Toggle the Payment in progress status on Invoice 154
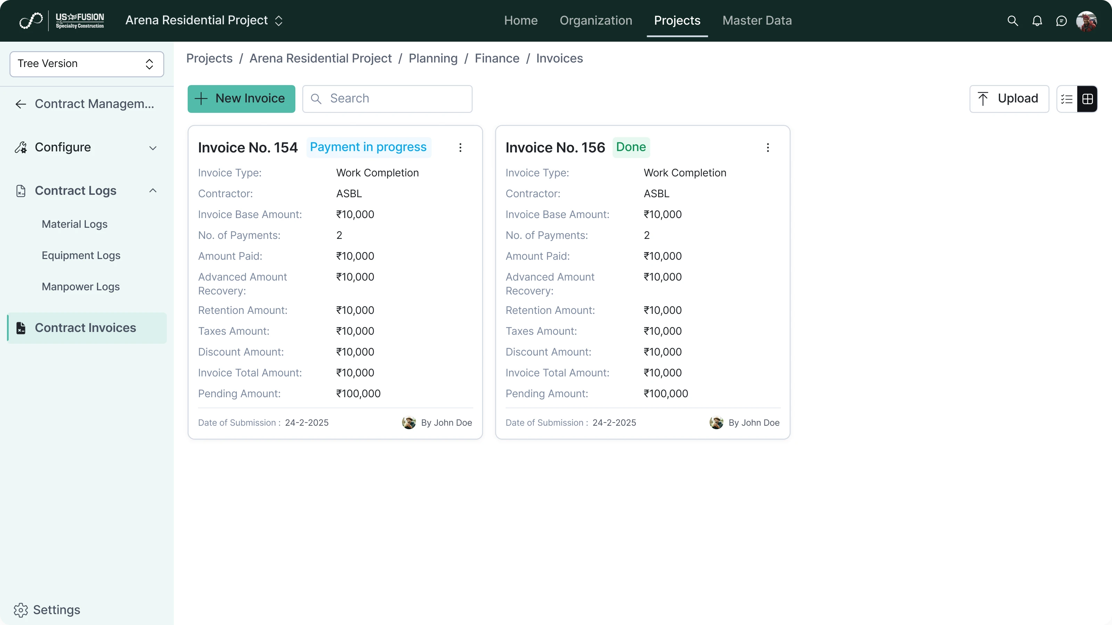The image size is (1112, 625). click(x=368, y=147)
